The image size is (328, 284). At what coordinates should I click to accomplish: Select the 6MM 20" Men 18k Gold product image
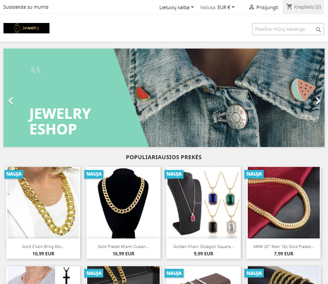283,202
